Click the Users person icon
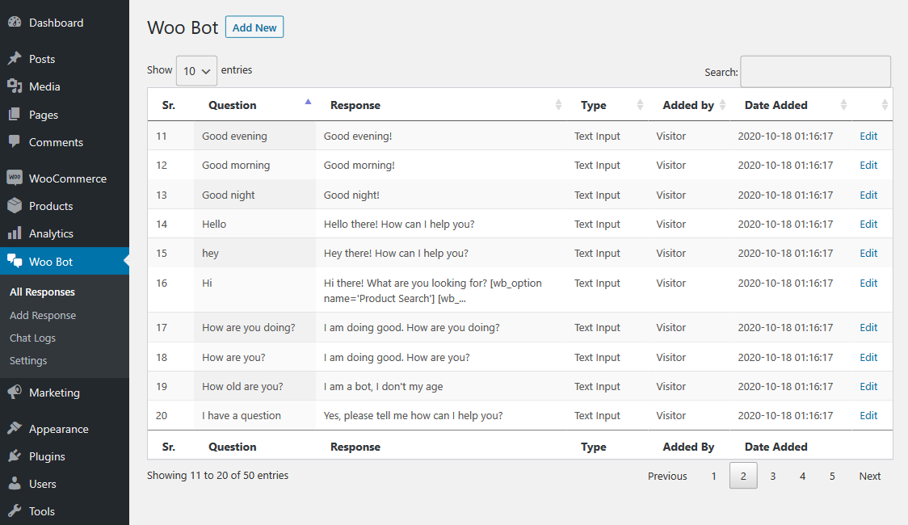The image size is (908, 525). (x=15, y=483)
